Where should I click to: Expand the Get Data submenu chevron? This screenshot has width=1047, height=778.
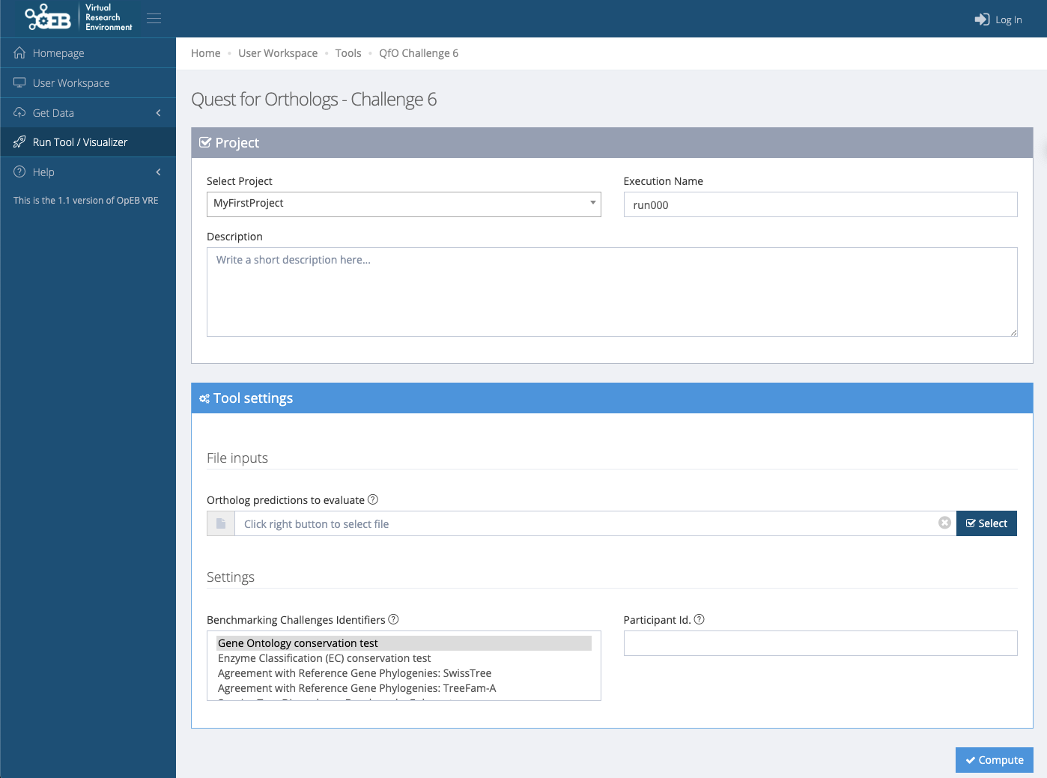point(159,112)
